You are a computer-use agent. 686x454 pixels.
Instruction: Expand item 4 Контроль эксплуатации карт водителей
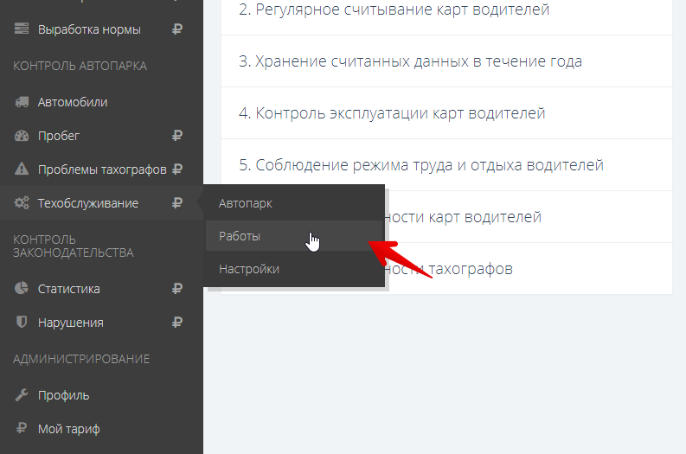(446, 113)
